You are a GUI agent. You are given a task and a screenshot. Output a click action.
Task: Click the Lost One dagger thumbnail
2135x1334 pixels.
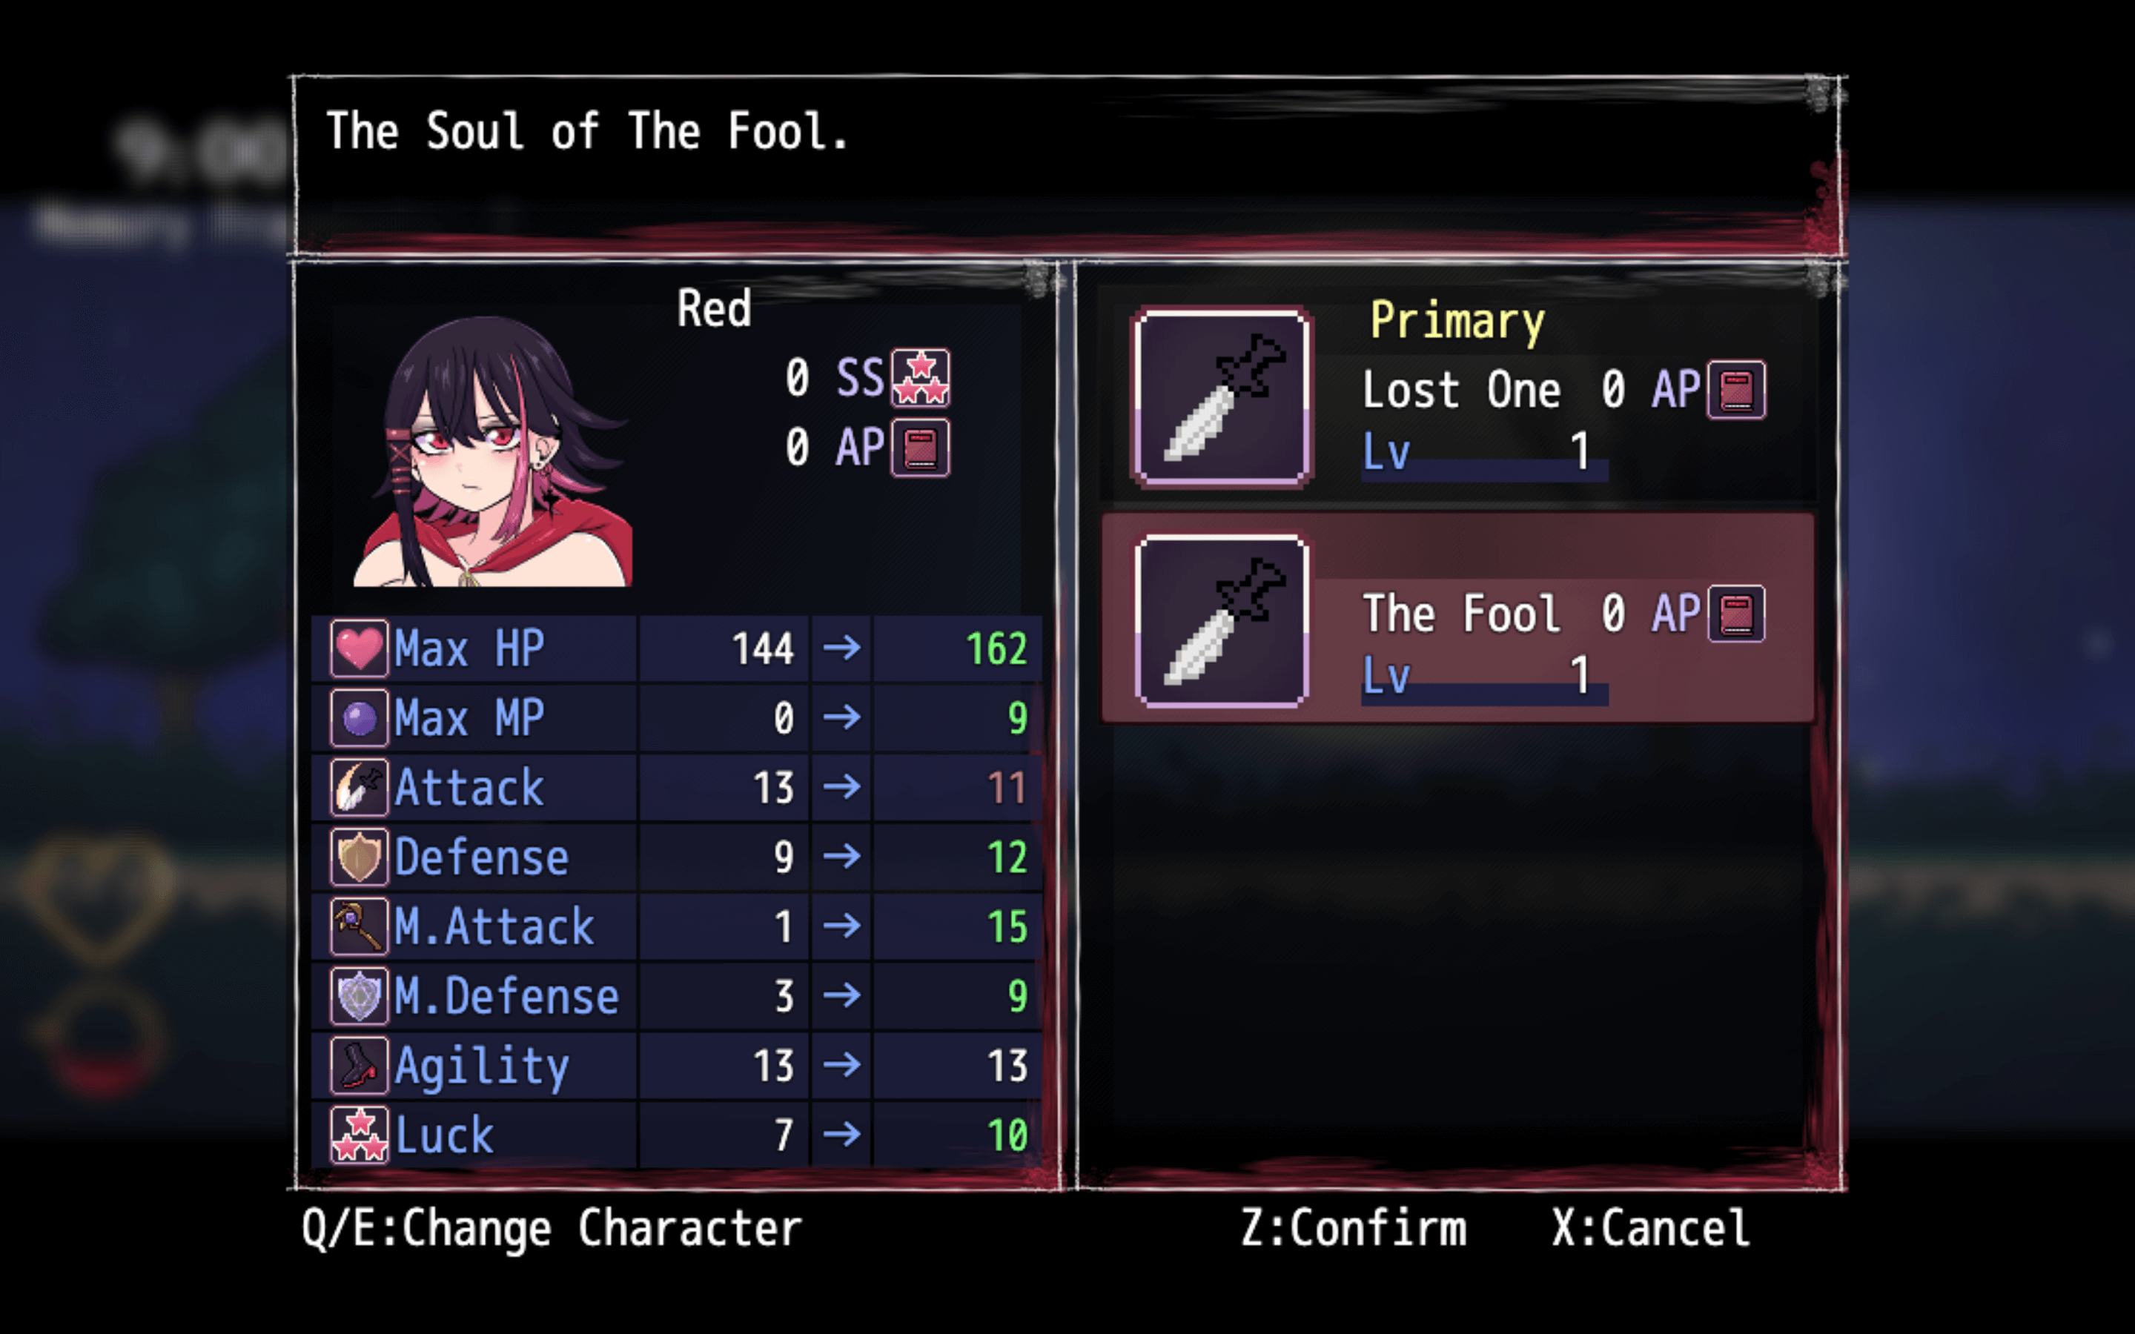[1222, 396]
